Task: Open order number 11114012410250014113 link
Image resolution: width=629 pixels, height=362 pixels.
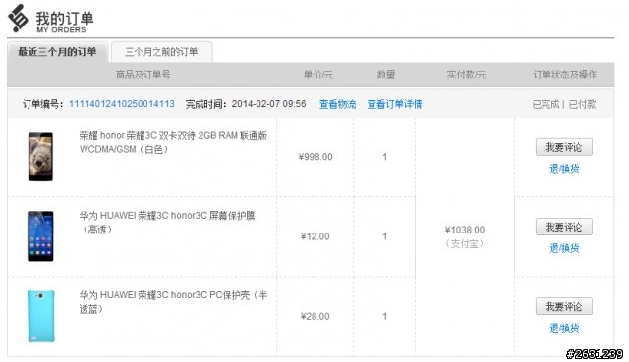Action: pos(122,104)
